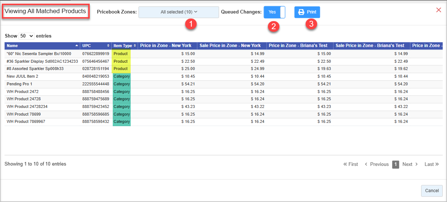Sort table by Item Type column
The height and width of the screenshot is (202, 447).
click(x=124, y=46)
